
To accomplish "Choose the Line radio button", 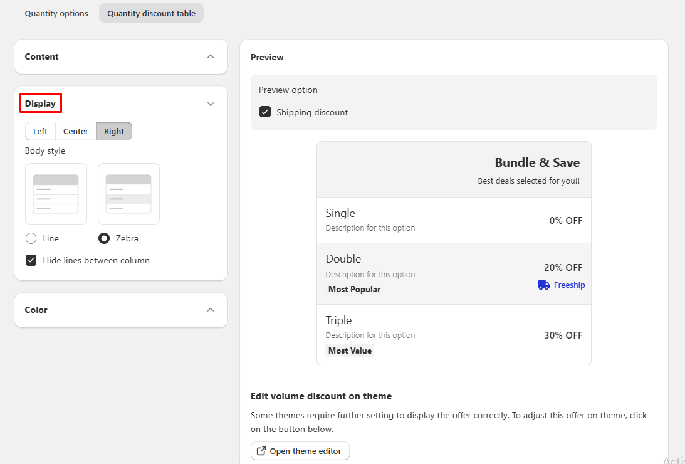I will (x=31, y=238).
